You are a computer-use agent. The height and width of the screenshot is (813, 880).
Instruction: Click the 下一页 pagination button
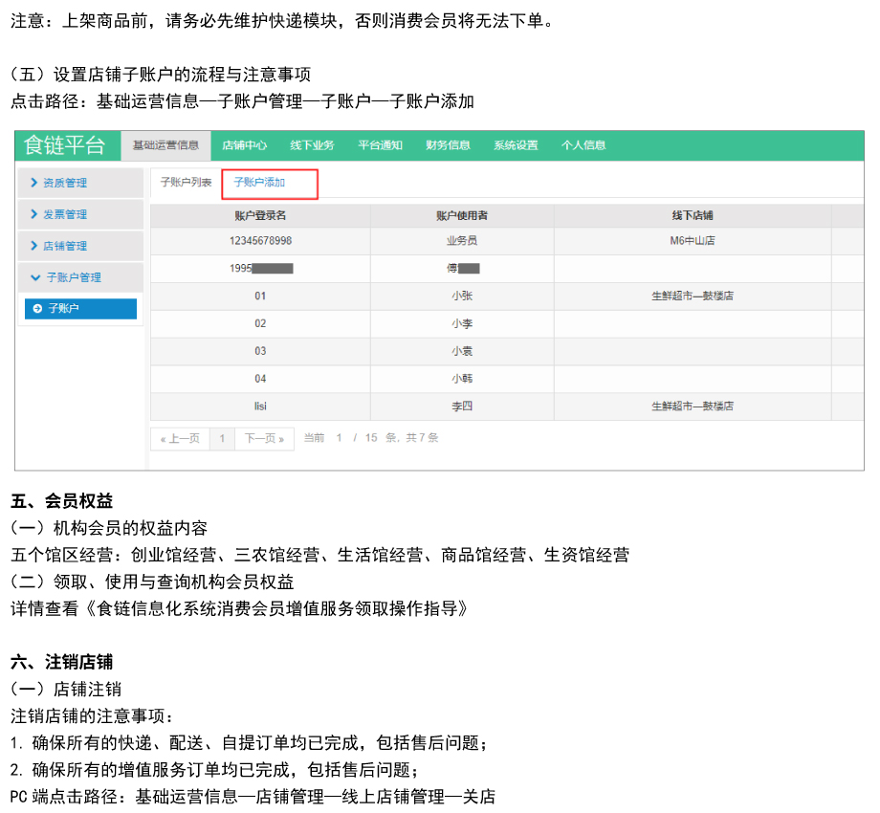pos(264,438)
